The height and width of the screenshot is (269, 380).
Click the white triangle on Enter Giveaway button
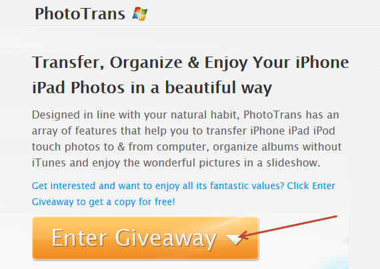click(x=235, y=239)
